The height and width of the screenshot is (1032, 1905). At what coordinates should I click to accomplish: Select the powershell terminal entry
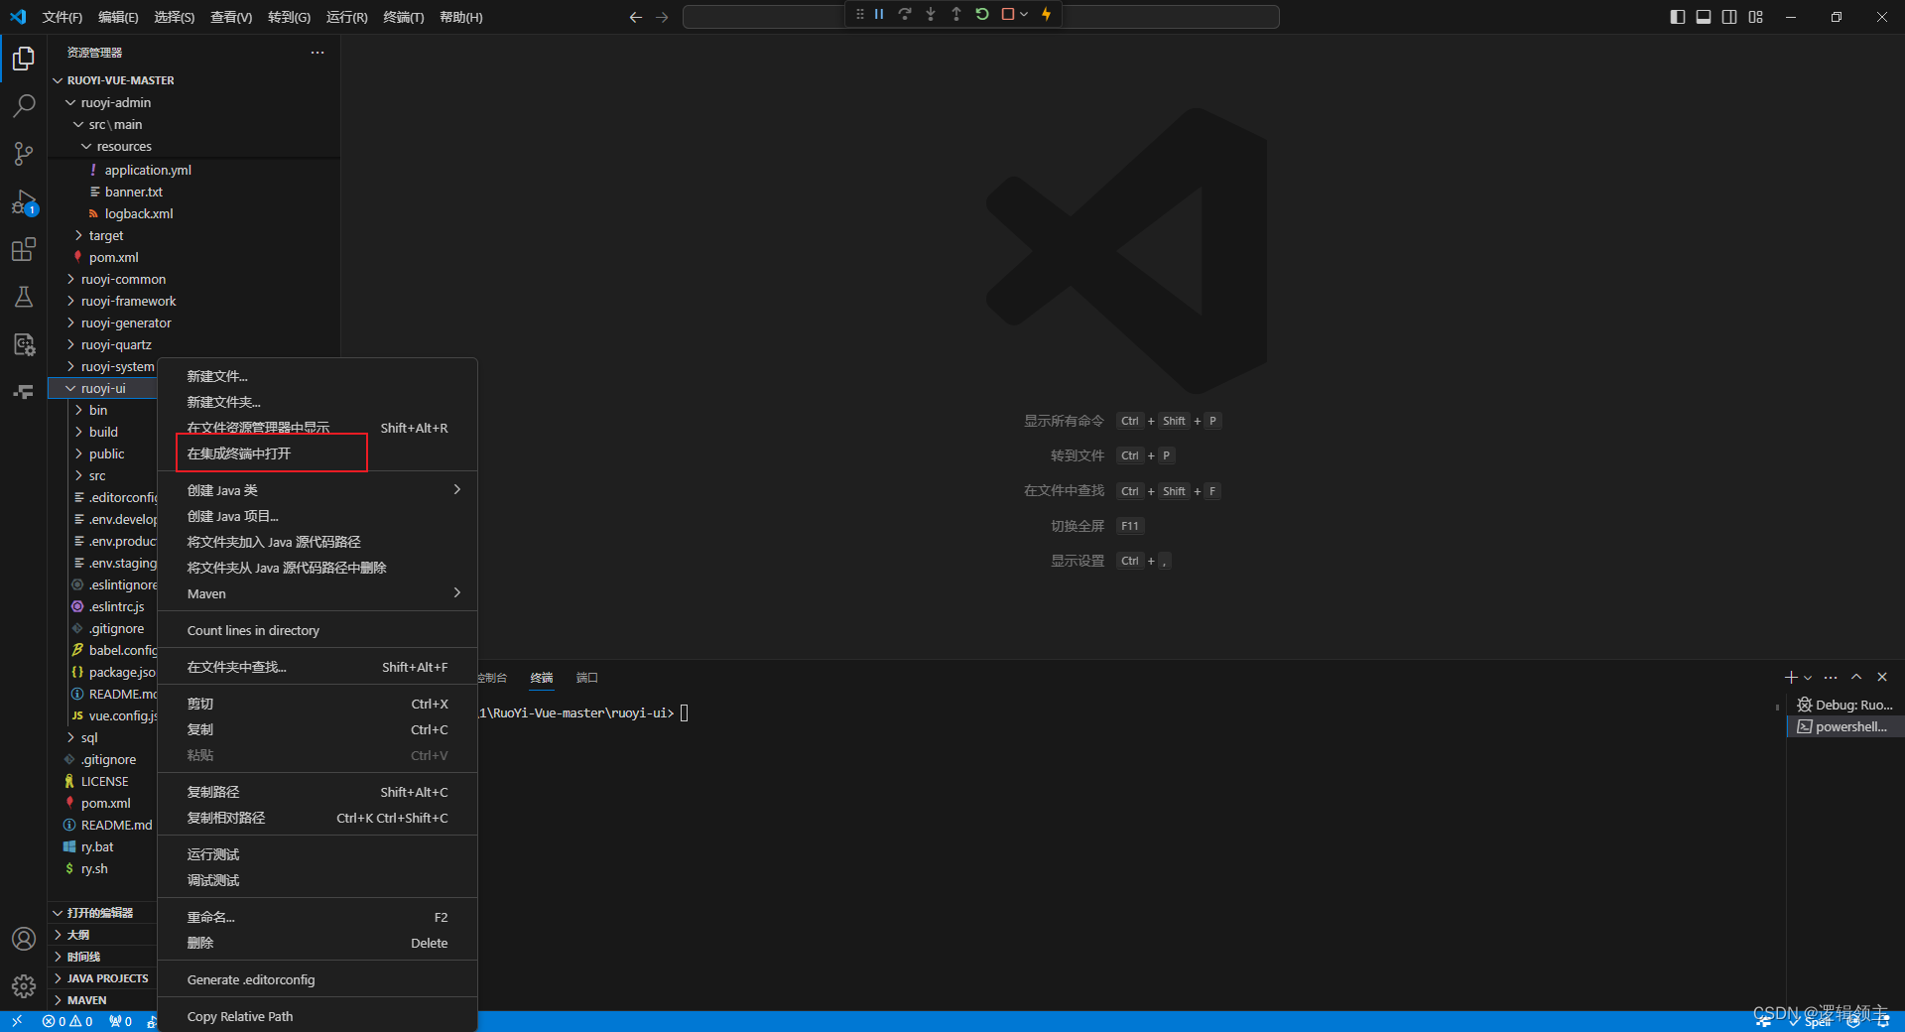1845,726
